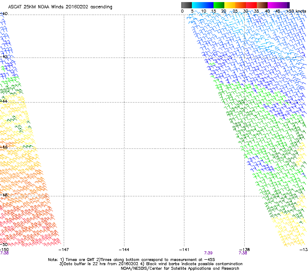This screenshot has width=308, height=271.
Task: Click the '7:38' time label beneath -138
Action: pyautogui.click(x=243, y=253)
